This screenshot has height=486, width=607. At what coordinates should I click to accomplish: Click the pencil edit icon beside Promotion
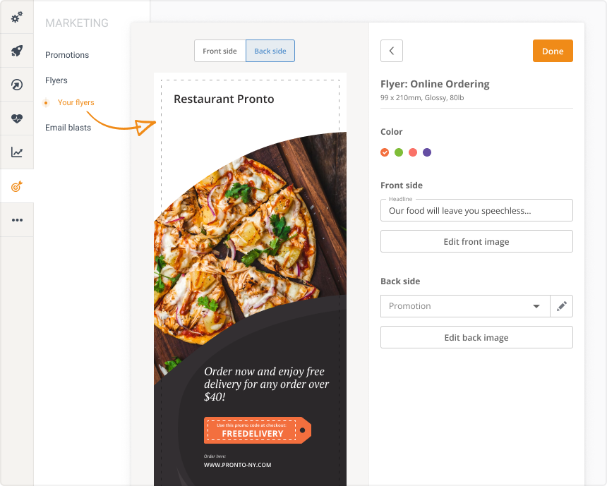[x=561, y=306]
